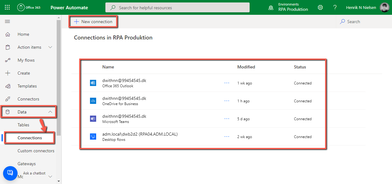
Task: Open the Office 365 app launcher grid
Action: coord(7,7)
